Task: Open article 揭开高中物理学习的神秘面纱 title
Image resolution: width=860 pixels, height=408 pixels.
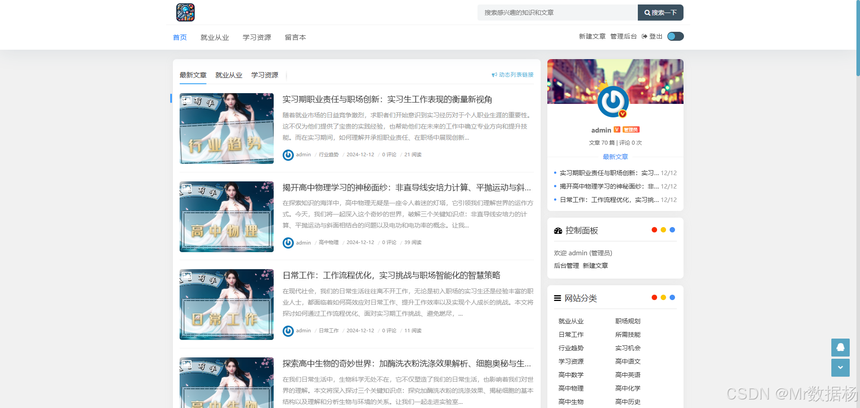Action: click(407, 188)
